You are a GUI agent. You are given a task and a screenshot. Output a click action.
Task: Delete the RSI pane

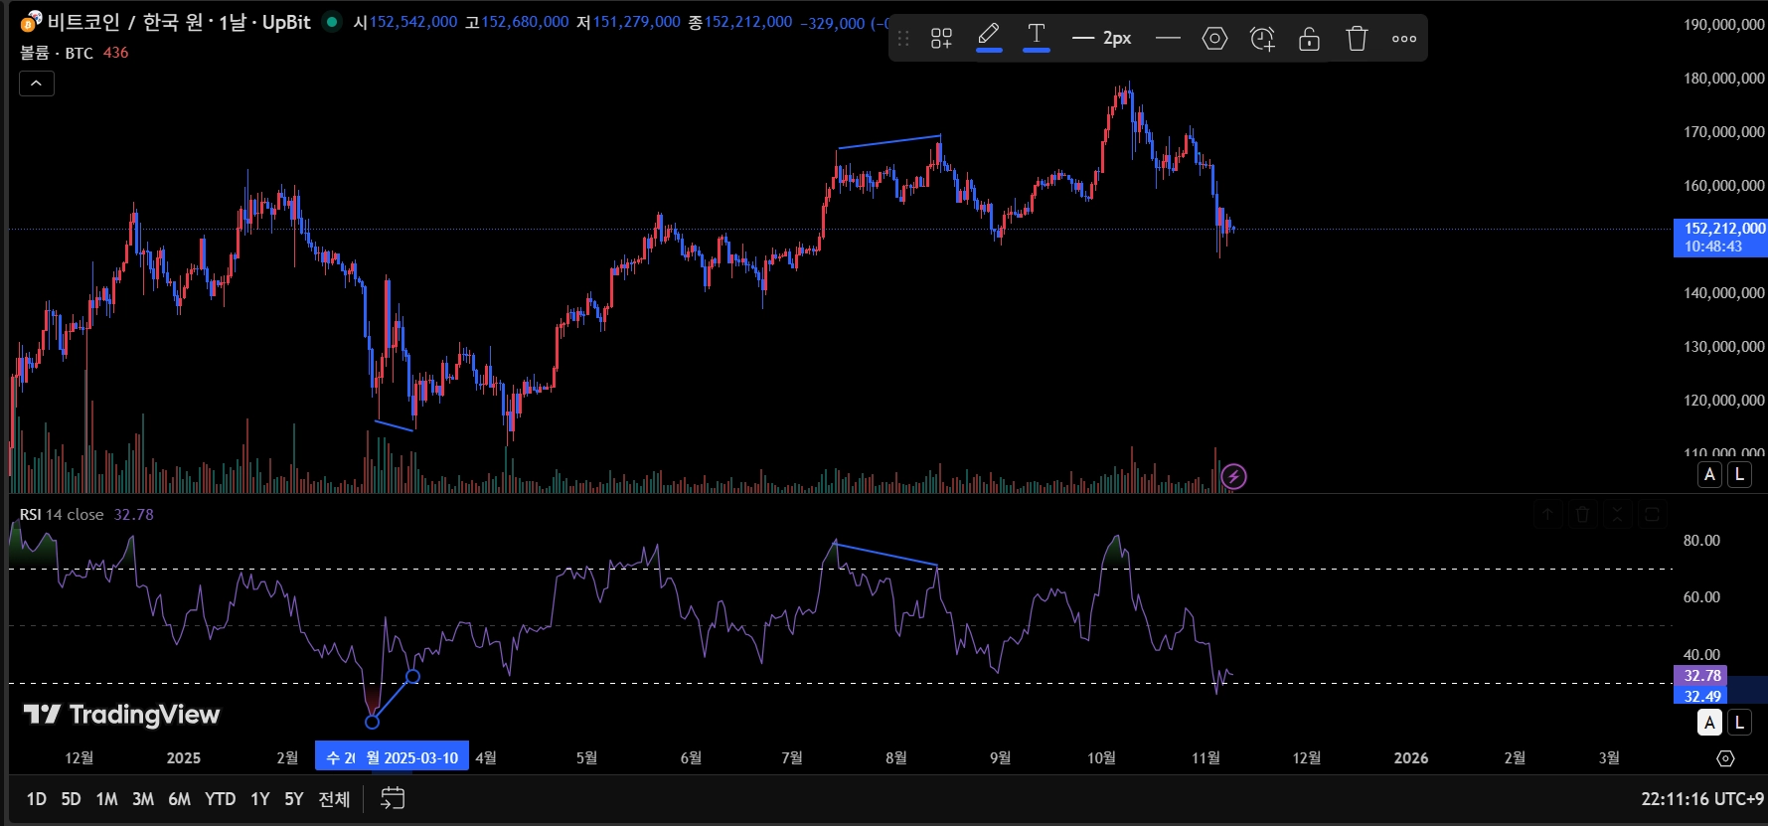click(x=1583, y=514)
